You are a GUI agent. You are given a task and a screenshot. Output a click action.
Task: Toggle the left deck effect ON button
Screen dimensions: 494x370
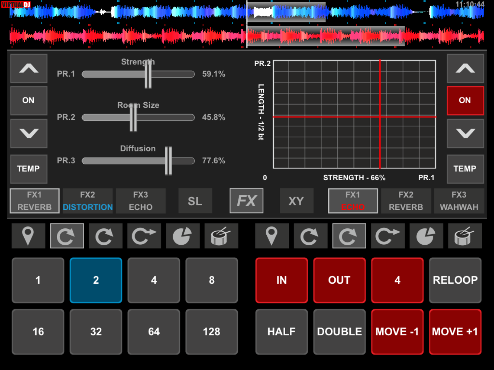(x=29, y=100)
